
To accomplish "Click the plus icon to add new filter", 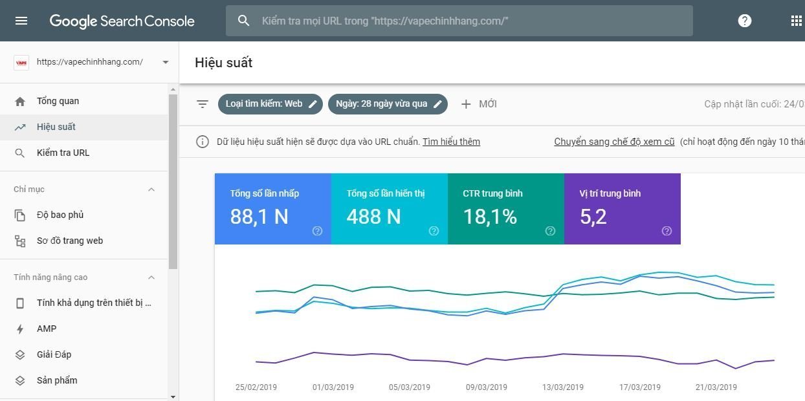I will [x=466, y=103].
